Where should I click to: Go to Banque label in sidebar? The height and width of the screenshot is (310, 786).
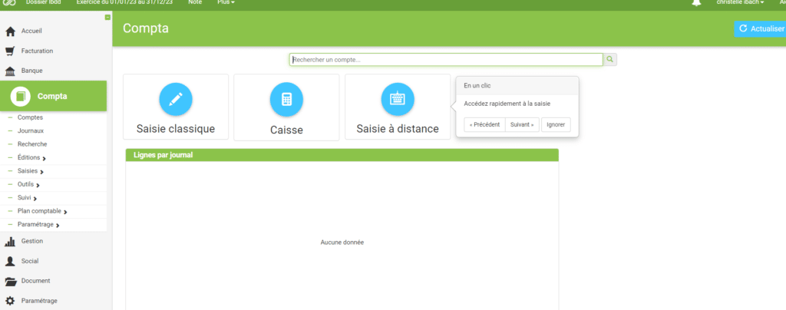pos(32,71)
